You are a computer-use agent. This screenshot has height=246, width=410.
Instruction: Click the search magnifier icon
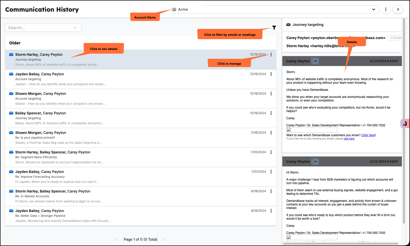75,28
